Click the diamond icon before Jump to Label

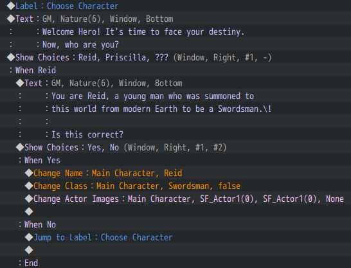tap(29, 237)
